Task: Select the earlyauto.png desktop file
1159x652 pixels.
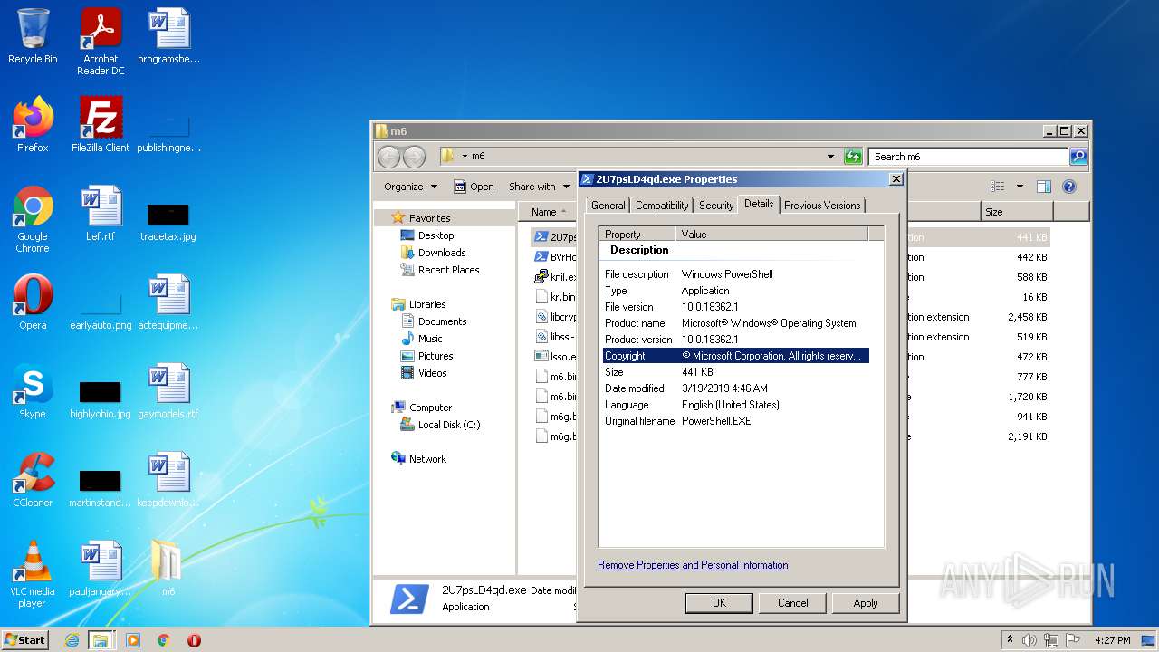Action: click(x=101, y=308)
